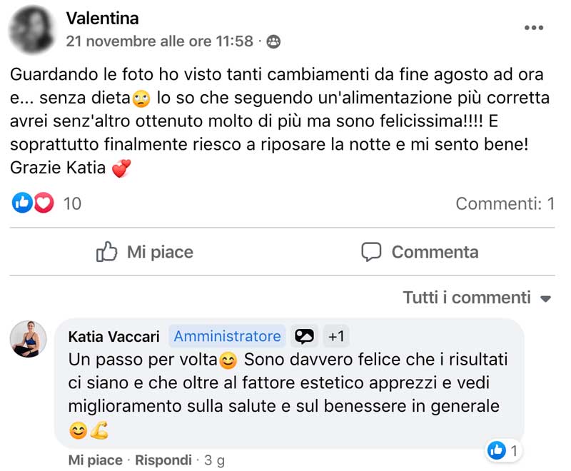The width and height of the screenshot is (571, 471).
Task: View who reacted via the "10" count
Action: point(72,203)
